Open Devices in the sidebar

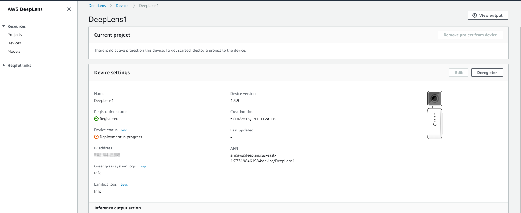pos(14,43)
